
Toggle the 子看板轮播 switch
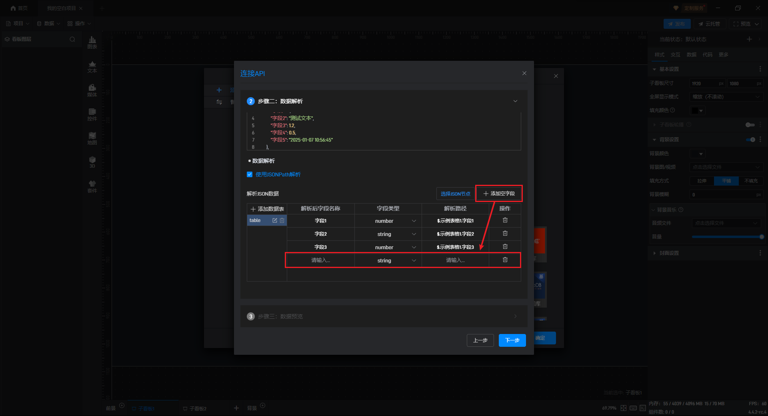tap(750, 125)
